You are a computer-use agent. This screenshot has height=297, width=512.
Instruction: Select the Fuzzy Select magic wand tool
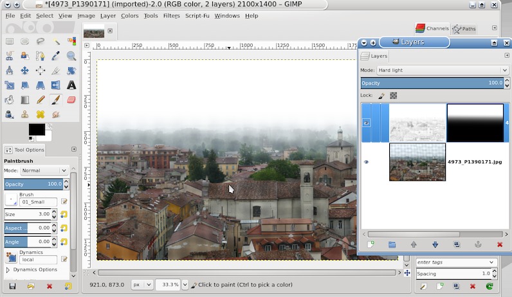[x=56, y=41]
